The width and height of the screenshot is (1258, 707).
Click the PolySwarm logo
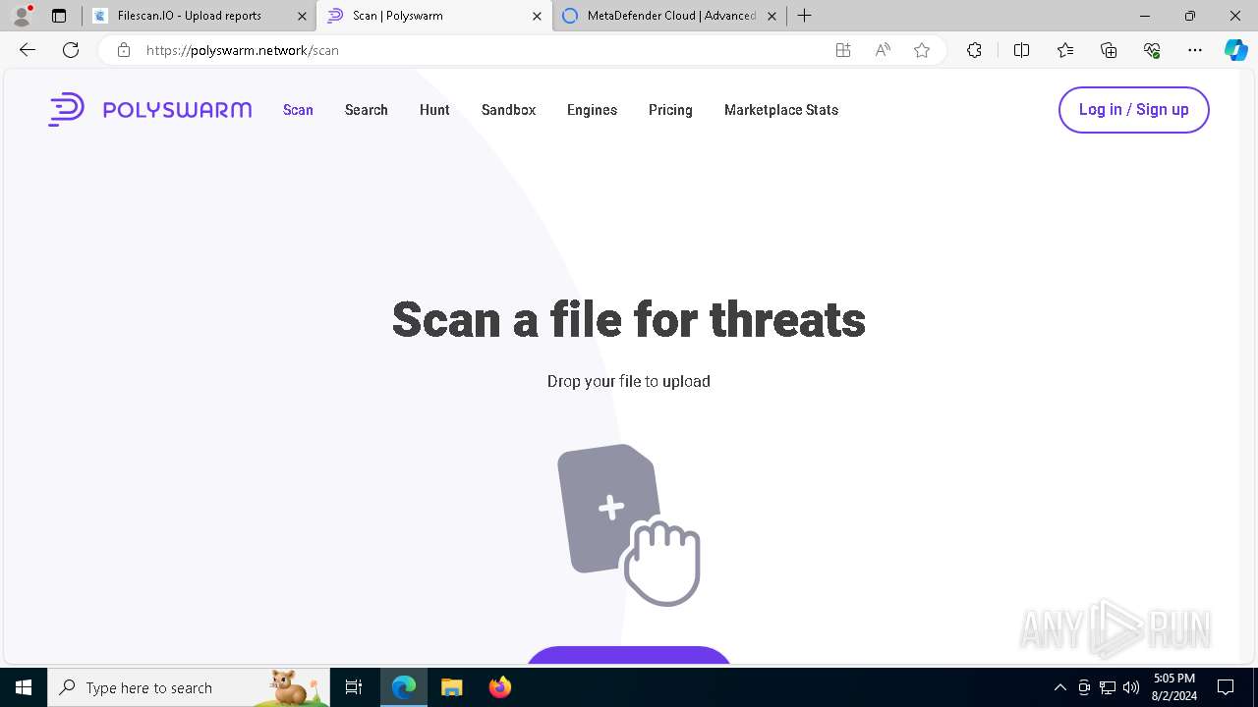click(x=150, y=110)
